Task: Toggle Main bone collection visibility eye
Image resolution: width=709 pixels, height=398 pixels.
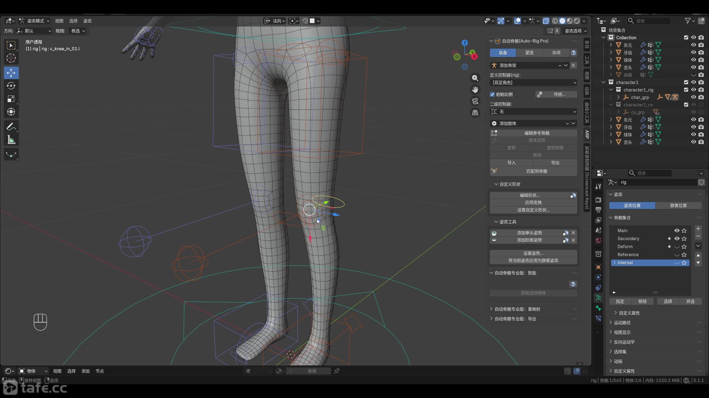Action: coord(677,231)
